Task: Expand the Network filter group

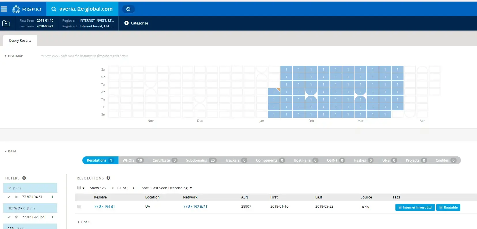Action: [x=30, y=208]
